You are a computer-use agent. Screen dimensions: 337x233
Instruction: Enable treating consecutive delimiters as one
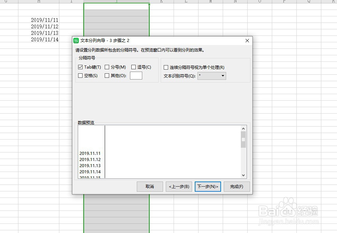point(166,67)
